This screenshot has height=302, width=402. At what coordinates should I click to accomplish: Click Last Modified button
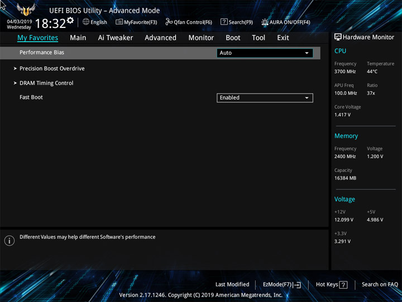click(232, 284)
